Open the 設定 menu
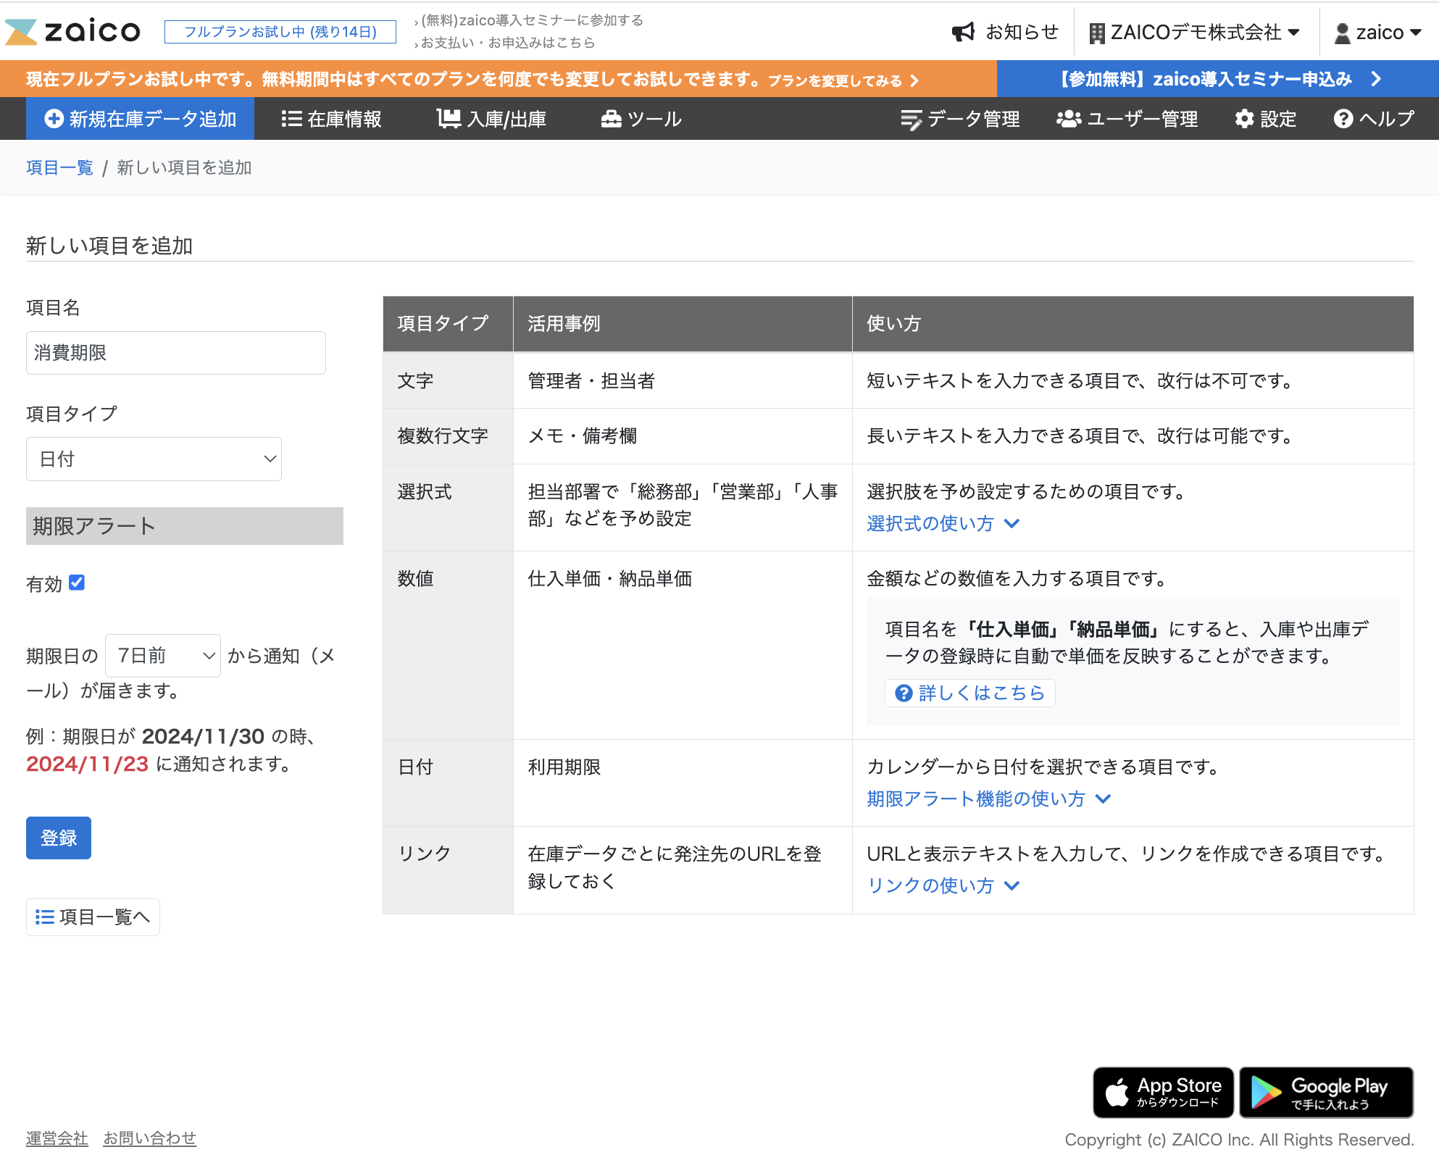 point(1266,119)
